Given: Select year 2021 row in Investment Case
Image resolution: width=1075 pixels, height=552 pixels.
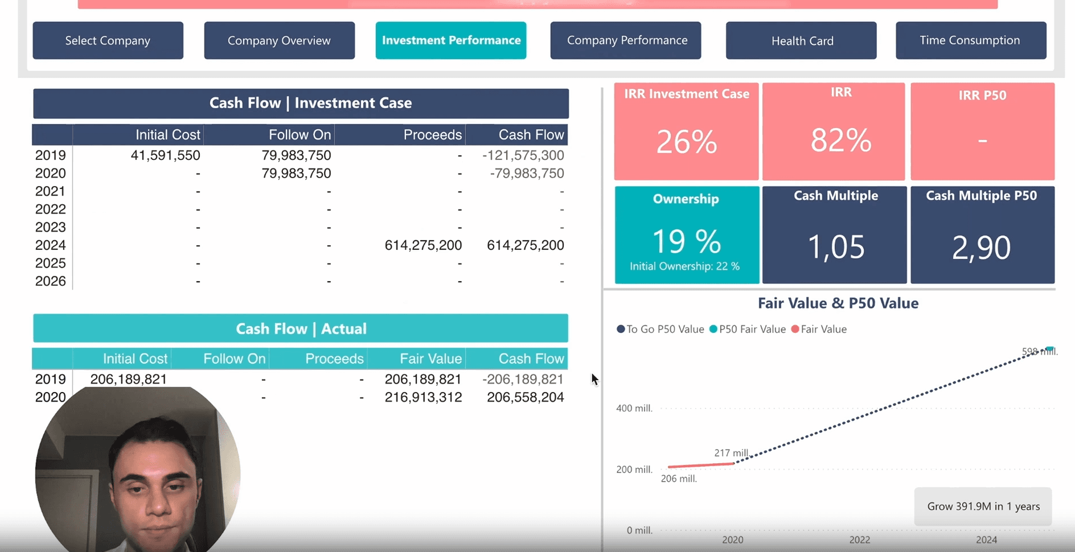Looking at the screenshot, I should 300,191.
